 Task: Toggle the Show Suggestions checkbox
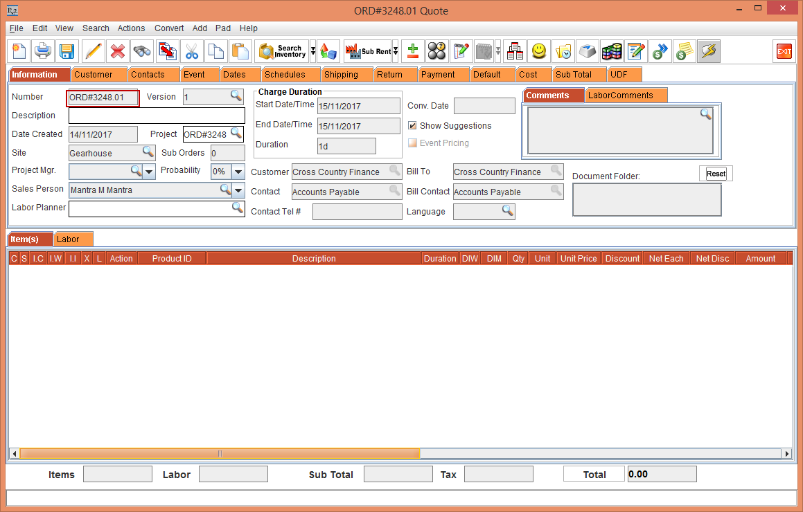tap(412, 126)
